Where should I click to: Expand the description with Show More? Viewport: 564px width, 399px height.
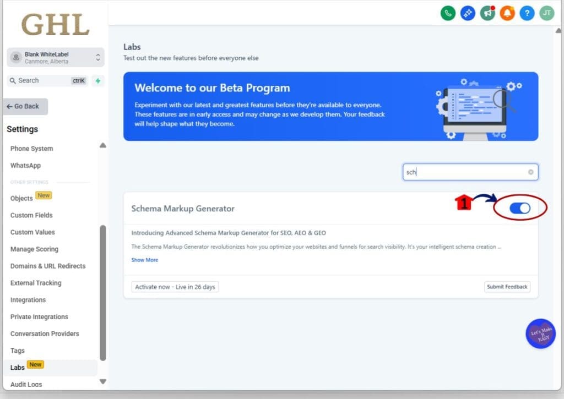144,260
